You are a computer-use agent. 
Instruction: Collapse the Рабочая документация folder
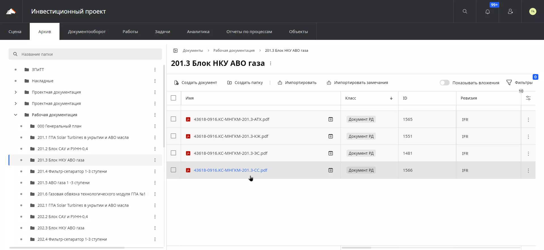16,115
